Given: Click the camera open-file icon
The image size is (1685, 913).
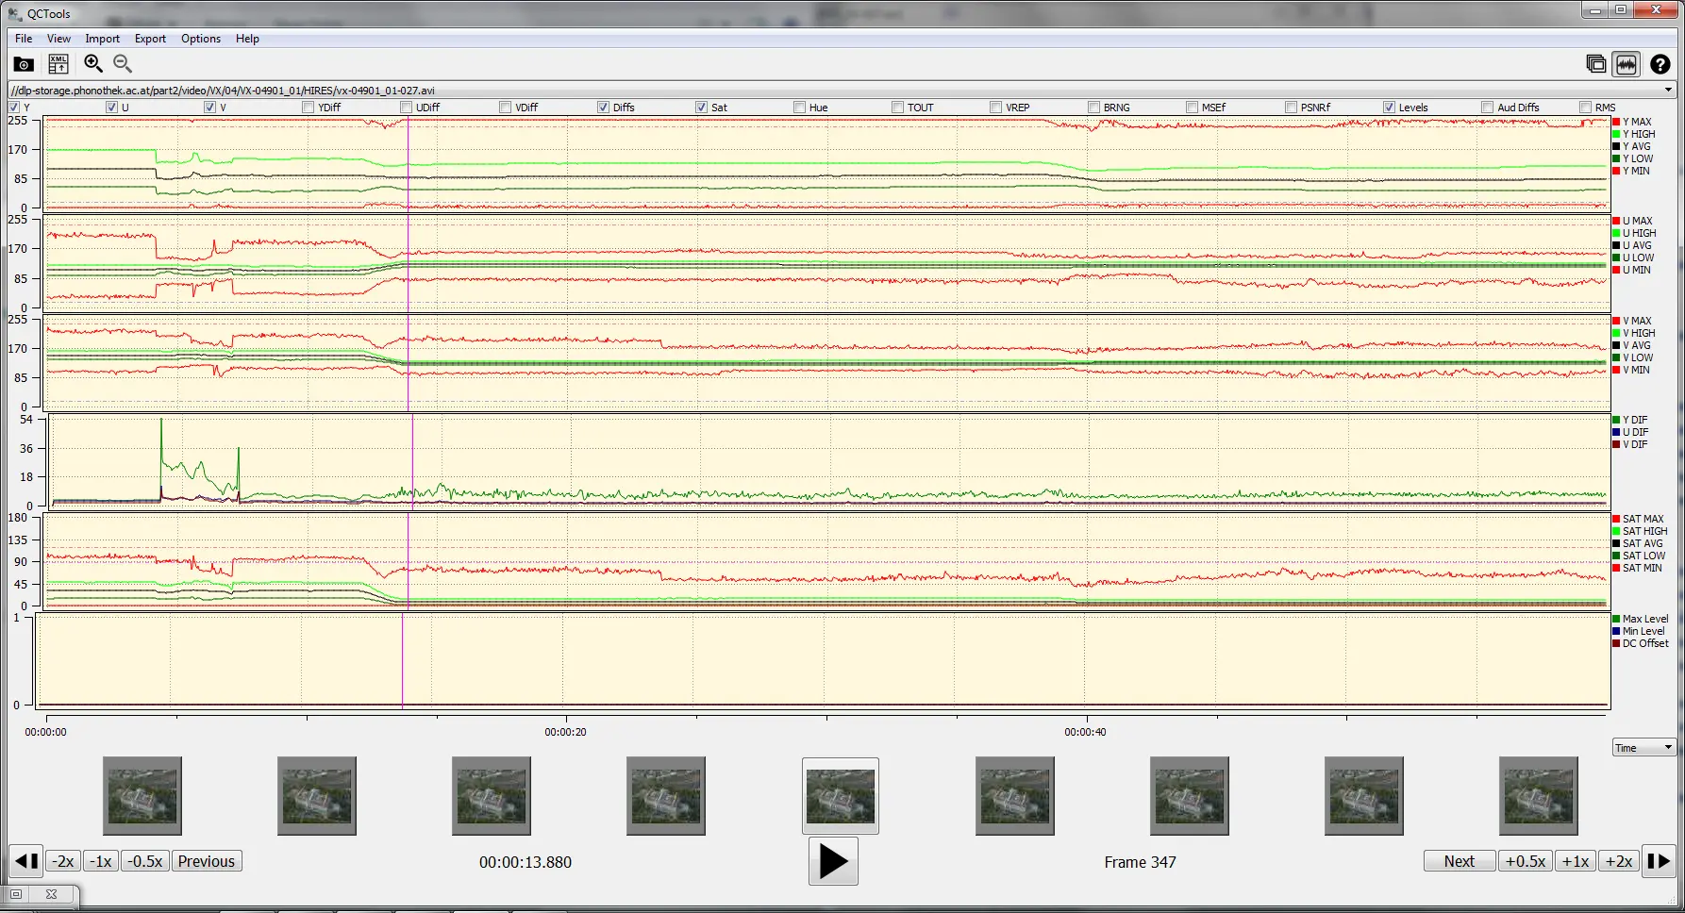Looking at the screenshot, I should point(24,64).
